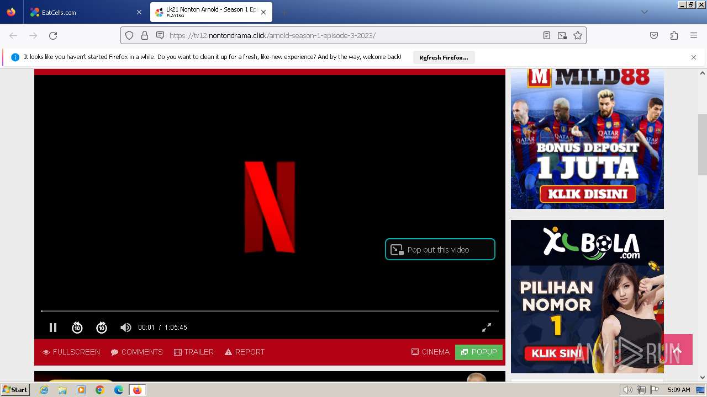
Task: Launch Internet Explorer from taskbar
Action: (x=44, y=390)
